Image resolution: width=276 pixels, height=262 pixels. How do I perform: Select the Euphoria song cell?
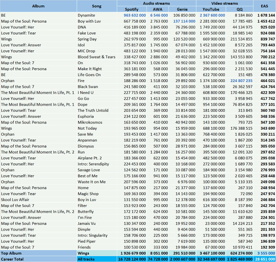pos(97,116)
